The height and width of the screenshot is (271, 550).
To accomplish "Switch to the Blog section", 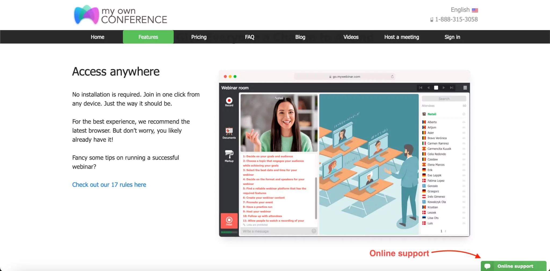I will [x=300, y=37].
